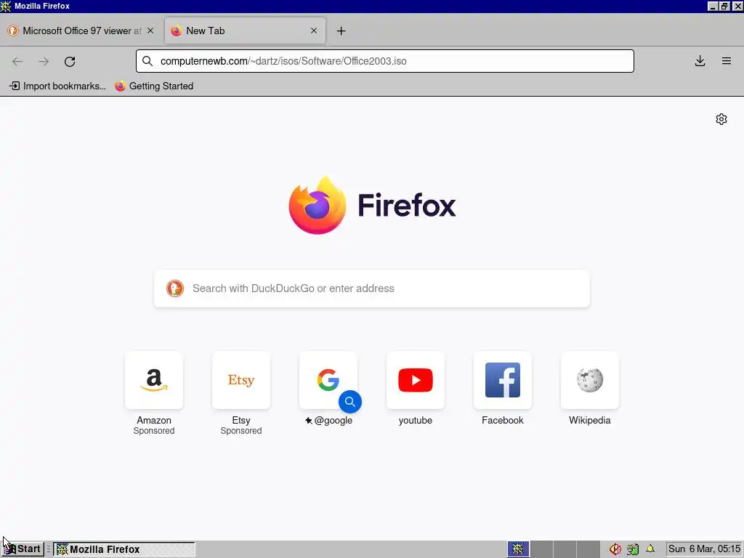Click the DuckDuckGo search box
The width and height of the screenshot is (744, 558).
(372, 288)
